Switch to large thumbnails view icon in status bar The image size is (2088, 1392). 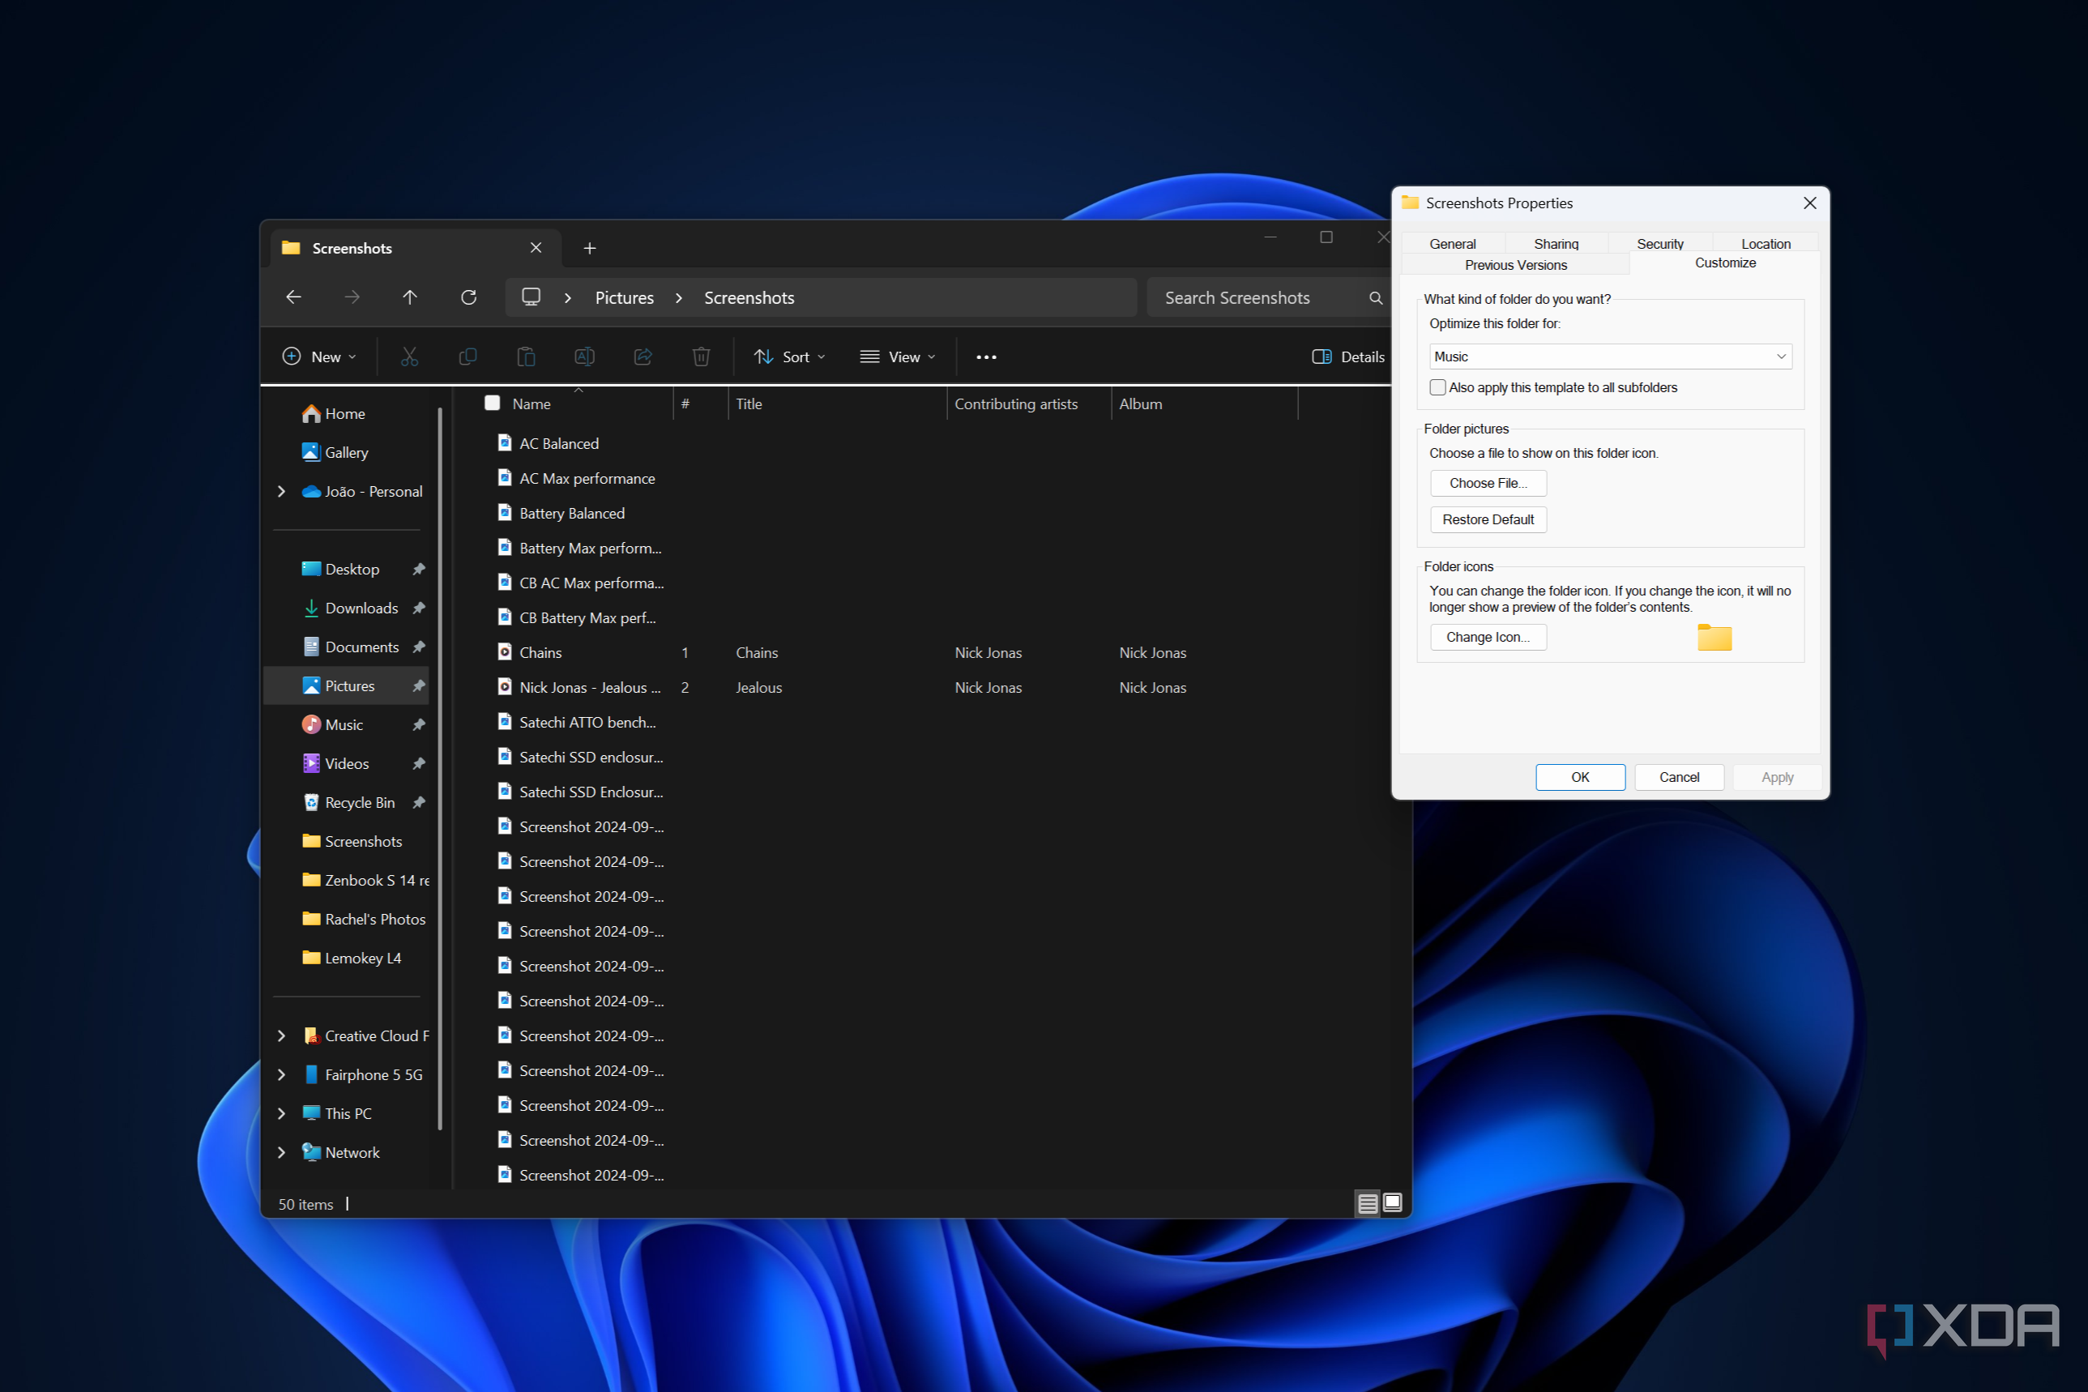pyautogui.click(x=1393, y=1203)
